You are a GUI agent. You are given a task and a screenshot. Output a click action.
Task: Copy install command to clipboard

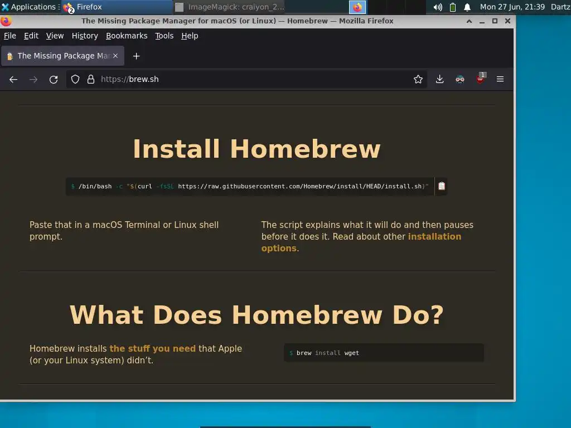point(442,186)
